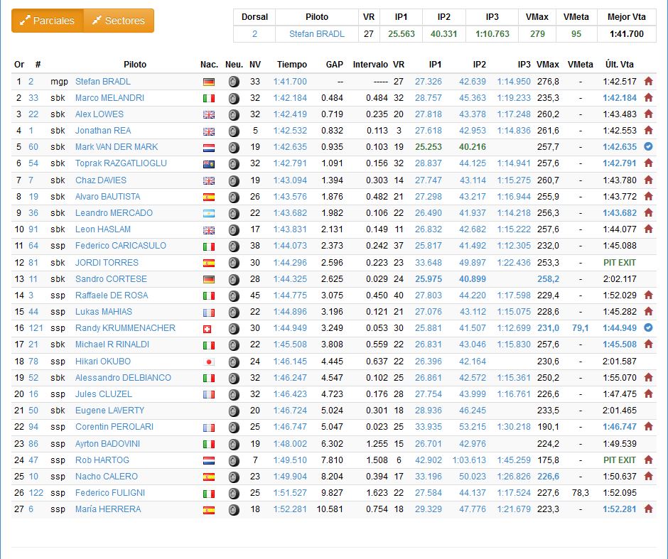This screenshot has width=668, height=559.
Task: Click the GAP column header
Action: (334, 65)
